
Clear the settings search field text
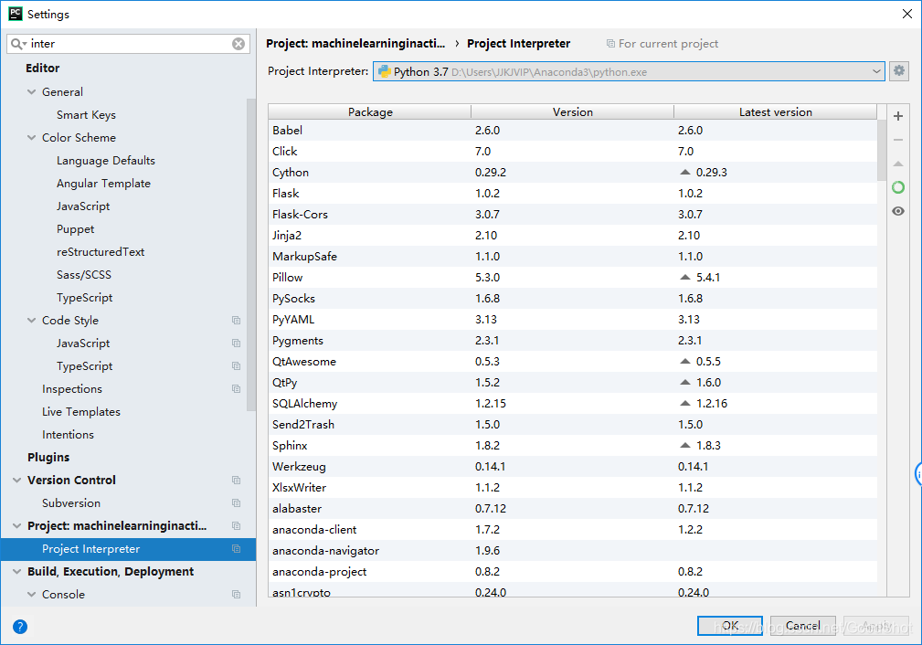point(238,44)
